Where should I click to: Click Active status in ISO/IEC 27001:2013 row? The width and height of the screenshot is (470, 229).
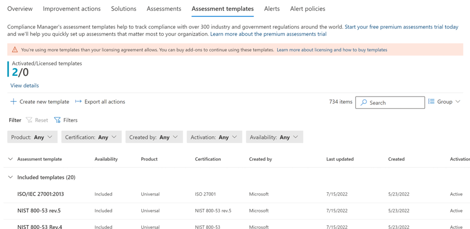(x=456, y=194)
